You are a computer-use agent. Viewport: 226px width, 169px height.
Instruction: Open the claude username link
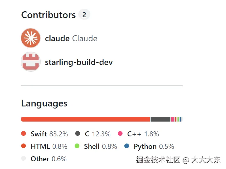(57, 38)
